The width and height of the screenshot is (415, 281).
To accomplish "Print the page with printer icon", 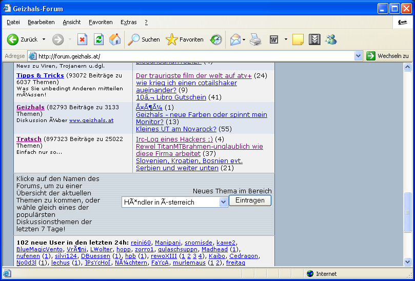I will [x=255, y=39].
